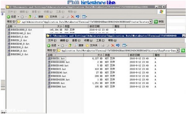Screen dimensions: 186x114
Task: Click file icon next to EURUSD60.hst
Action: (49, 87)
